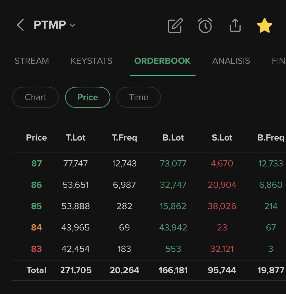Tap the edit note pencil icon

click(x=175, y=25)
